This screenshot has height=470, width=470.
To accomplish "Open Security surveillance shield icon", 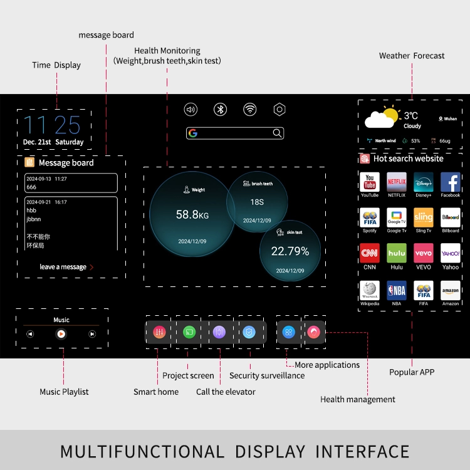I will [249, 332].
